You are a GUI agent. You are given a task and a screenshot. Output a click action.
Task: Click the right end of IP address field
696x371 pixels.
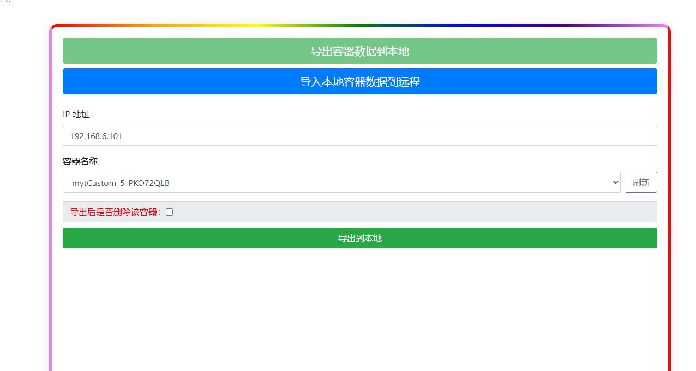tap(644, 135)
